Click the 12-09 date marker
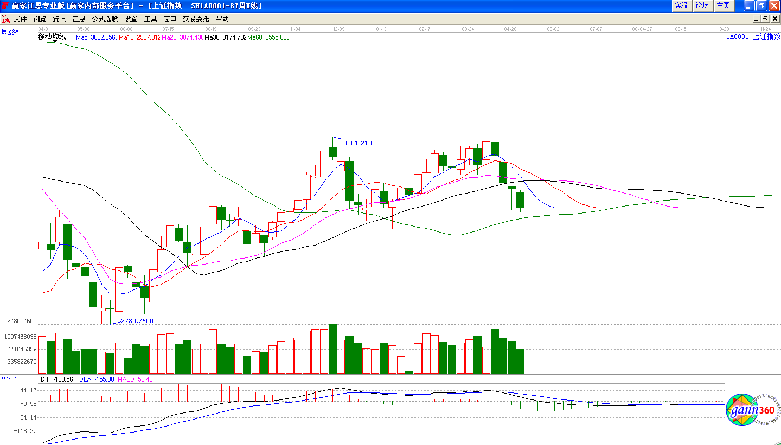This screenshot has height=445, width=781. click(x=339, y=29)
